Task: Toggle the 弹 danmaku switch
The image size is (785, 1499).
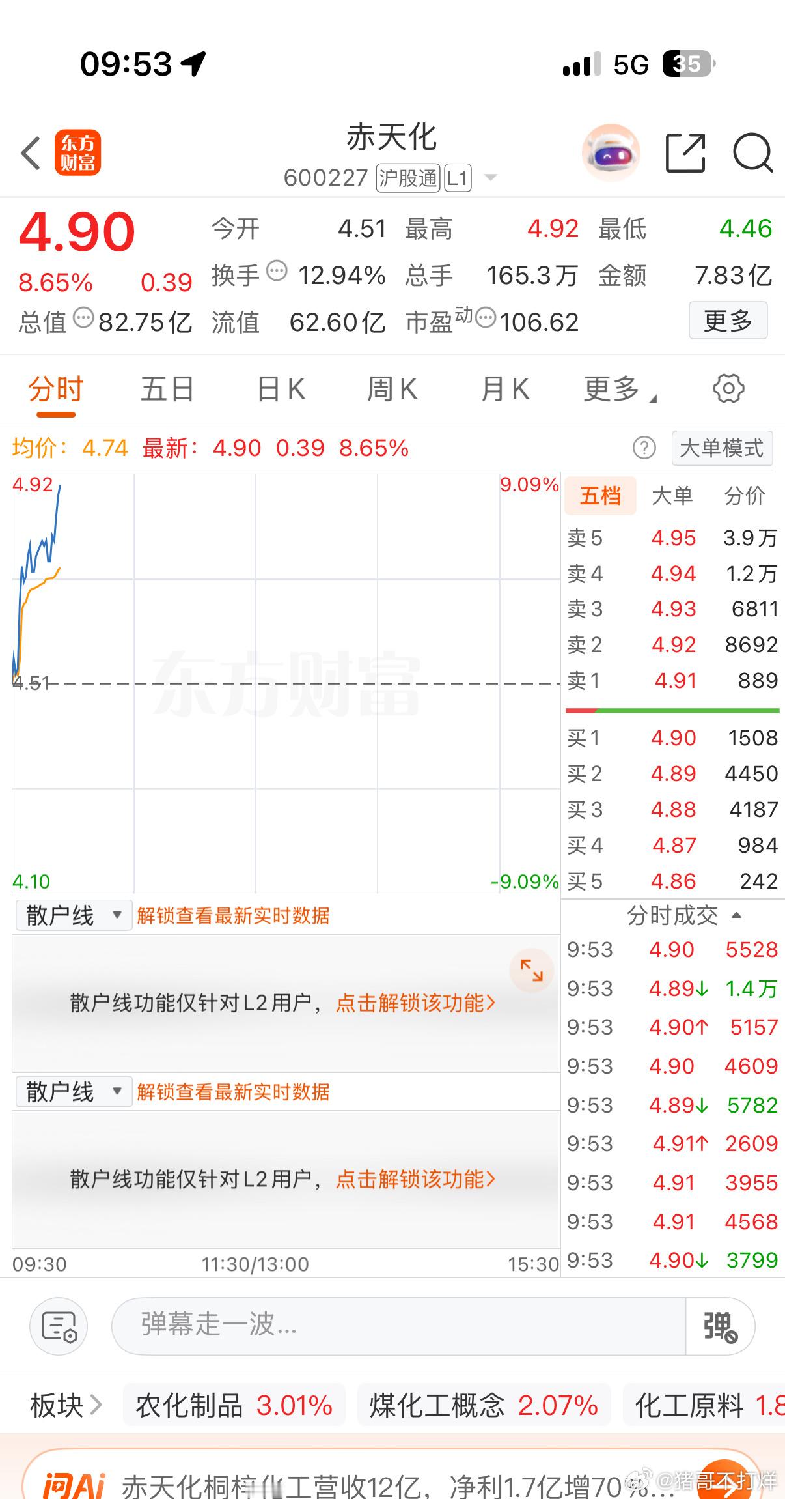Action: click(721, 1326)
